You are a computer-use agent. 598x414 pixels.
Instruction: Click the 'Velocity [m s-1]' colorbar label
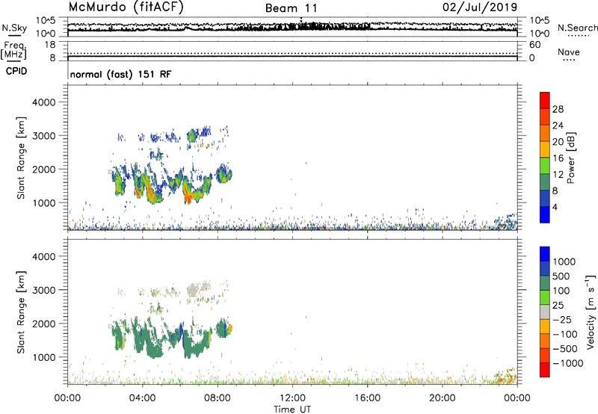(x=591, y=312)
